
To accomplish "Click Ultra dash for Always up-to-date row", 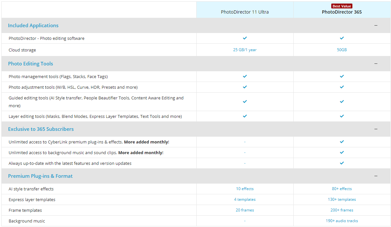I will [x=245, y=163].
